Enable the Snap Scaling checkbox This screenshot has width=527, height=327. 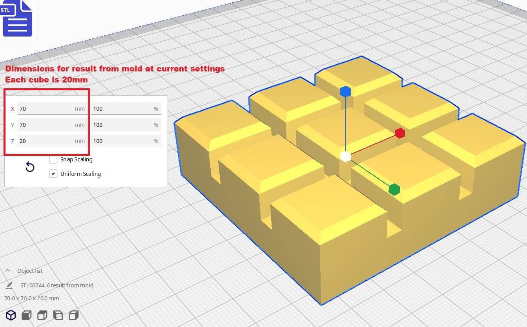pyautogui.click(x=53, y=159)
